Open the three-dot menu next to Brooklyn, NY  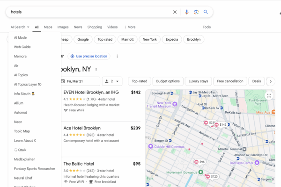tap(96, 70)
